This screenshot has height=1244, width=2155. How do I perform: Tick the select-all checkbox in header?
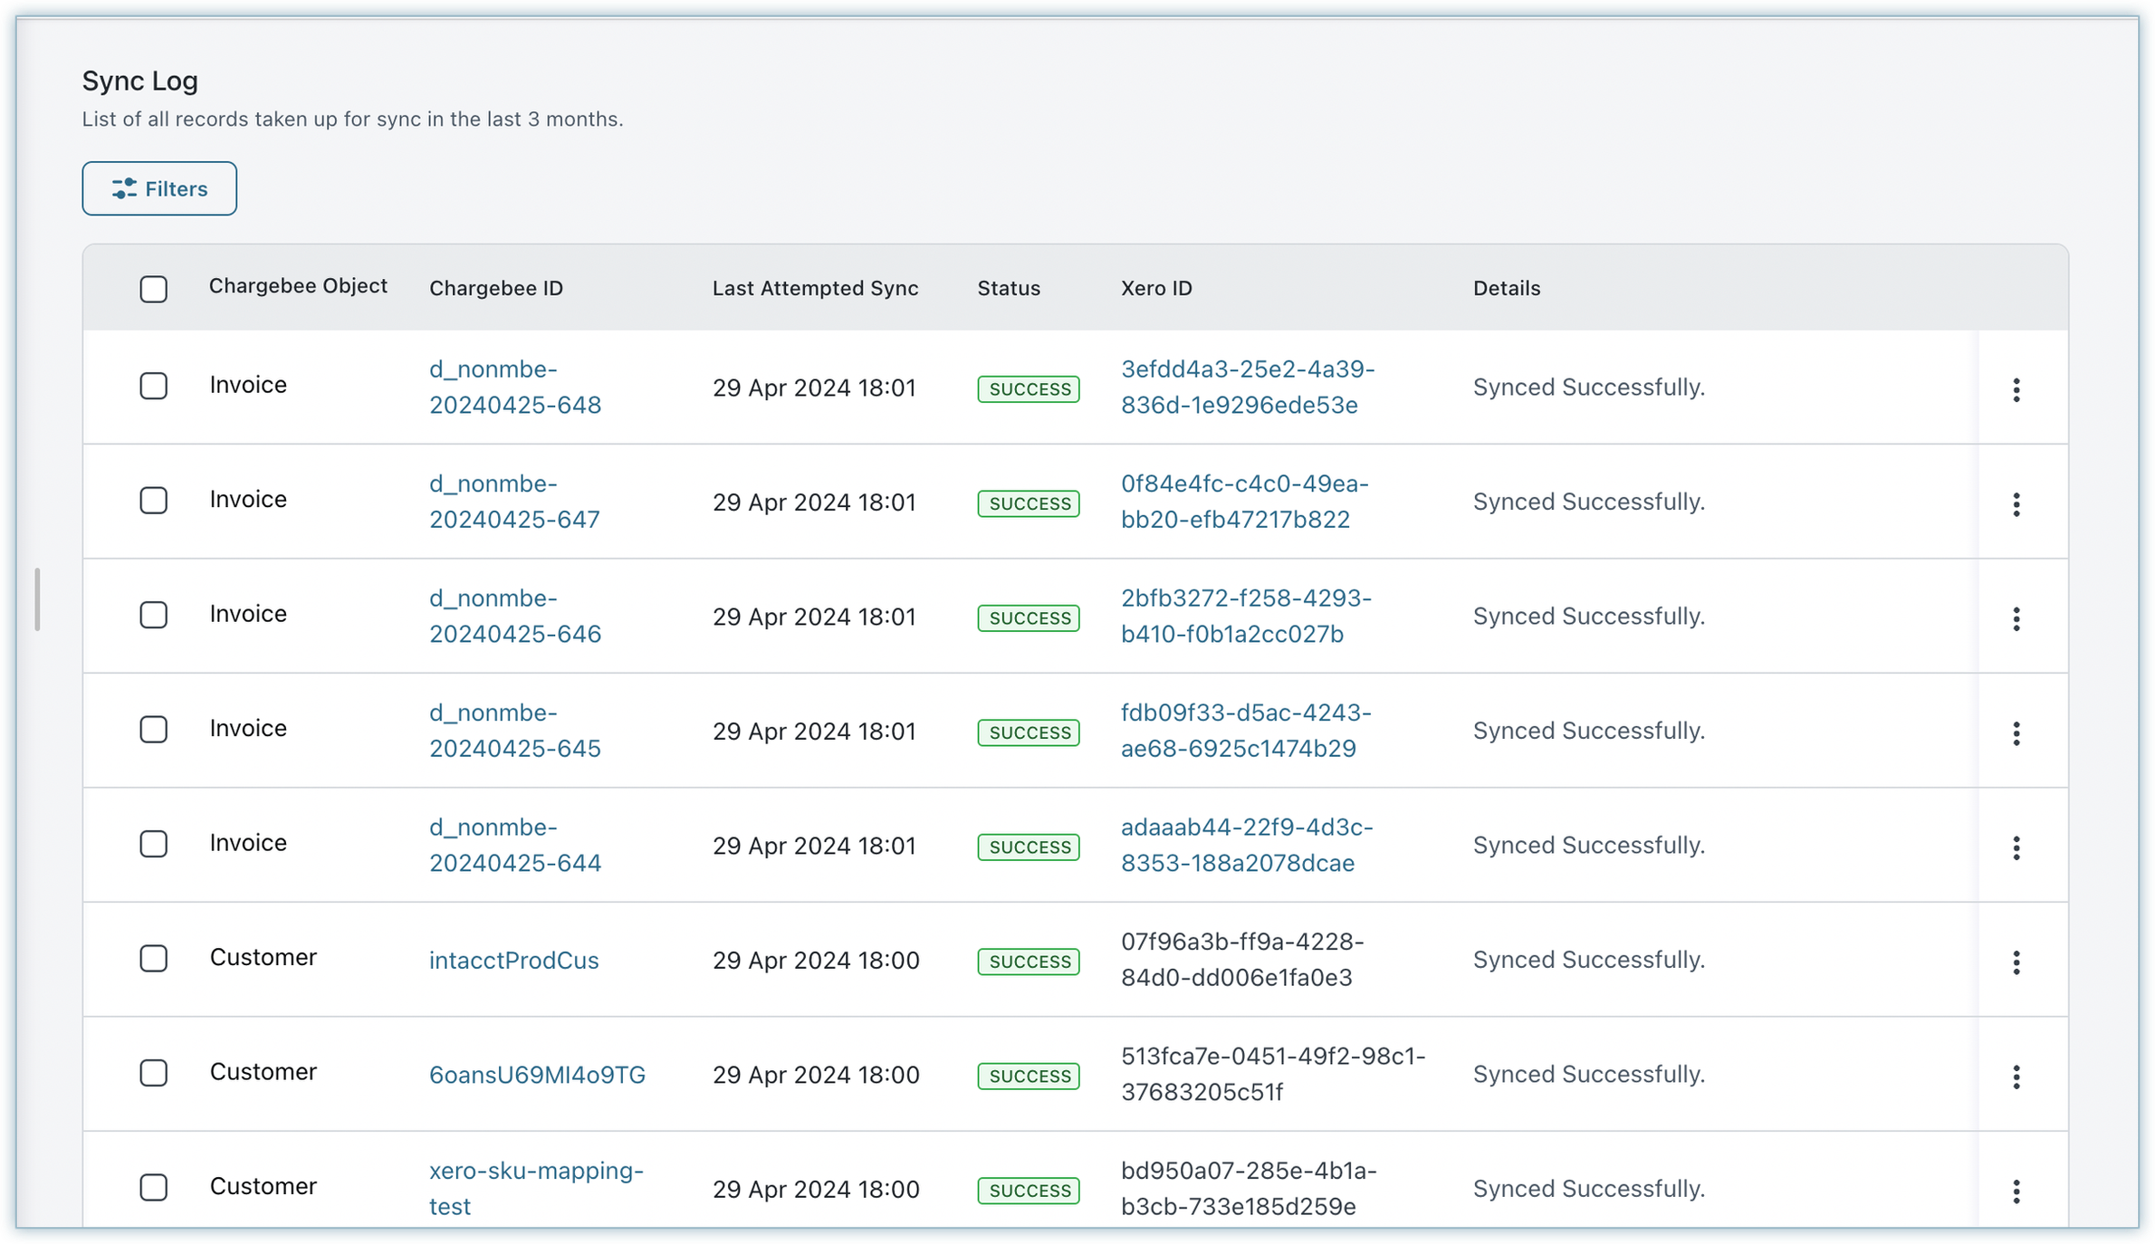click(154, 289)
